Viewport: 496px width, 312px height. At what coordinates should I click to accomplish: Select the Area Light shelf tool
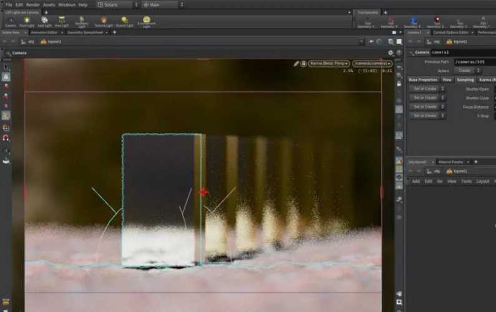click(x=62, y=22)
